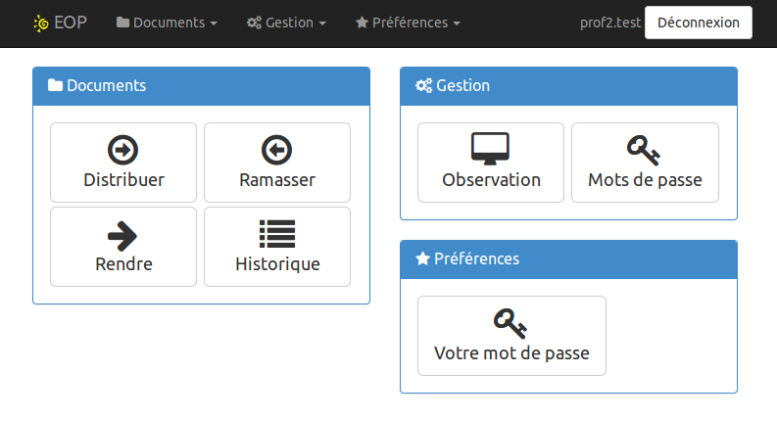This screenshot has width=777, height=421.
Task: Click the Ramasser circled left-arrow icon
Action: [277, 150]
